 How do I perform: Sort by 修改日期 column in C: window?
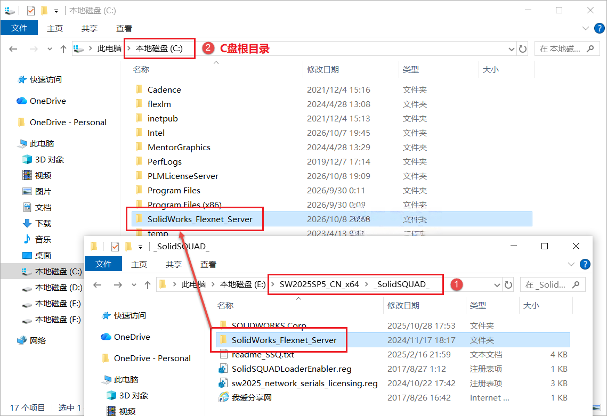coord(323,70)
